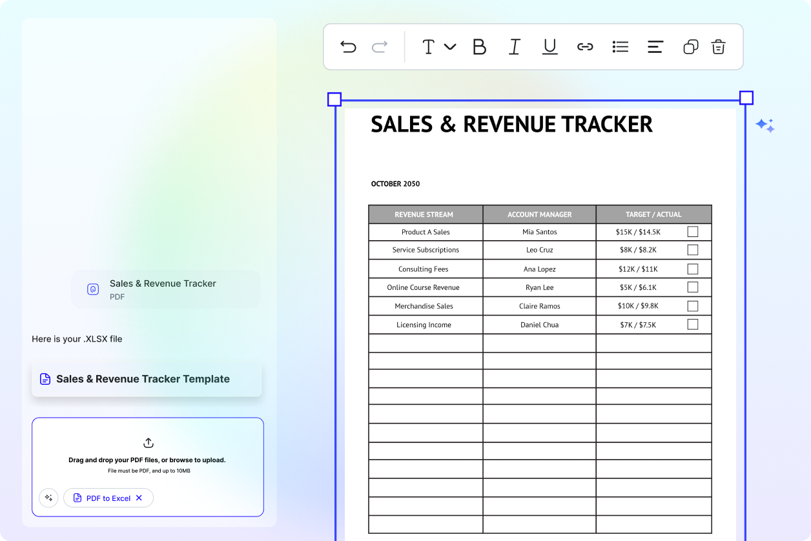
Task: Underline the selected text
Action: pos(549,46)
